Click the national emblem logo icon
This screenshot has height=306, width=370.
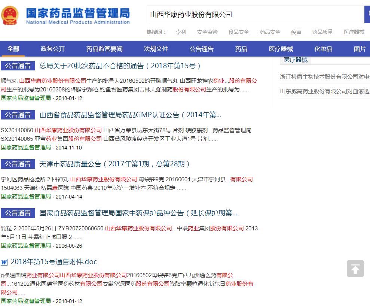coord(10,15)
